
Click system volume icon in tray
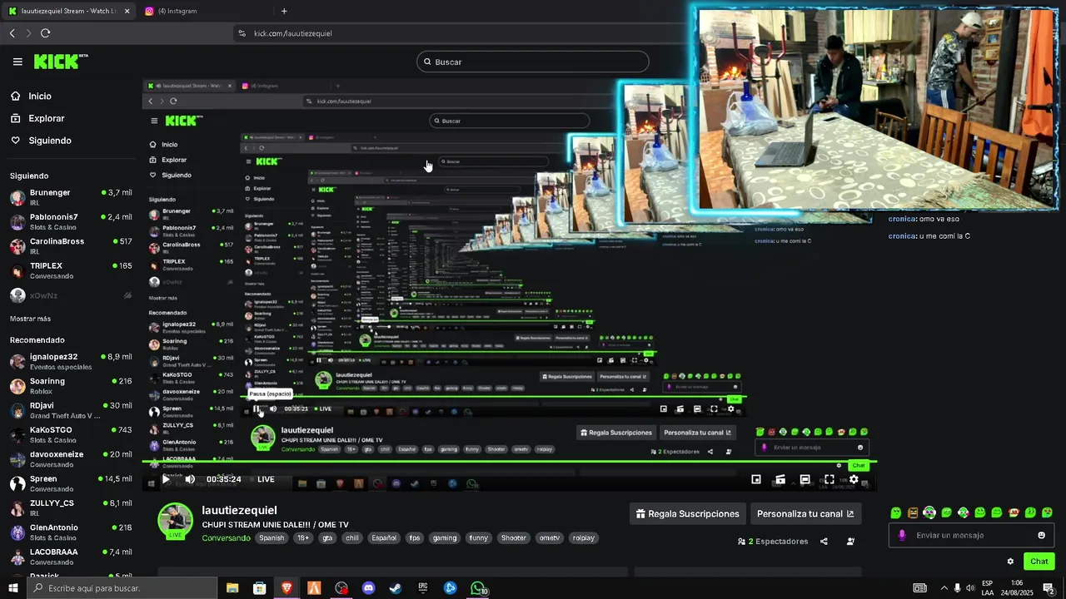click(x=970, y=588)
